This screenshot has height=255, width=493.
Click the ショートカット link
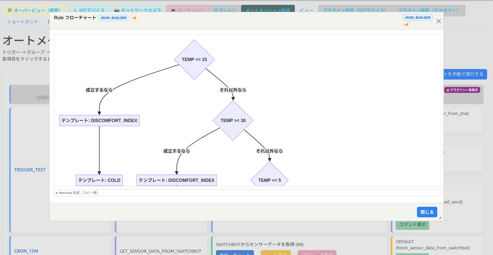click(23, 22)
